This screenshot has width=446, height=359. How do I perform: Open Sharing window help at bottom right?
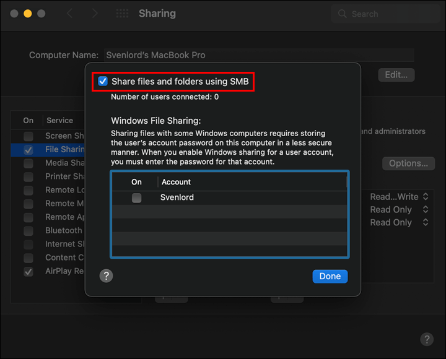coord(427,339)
